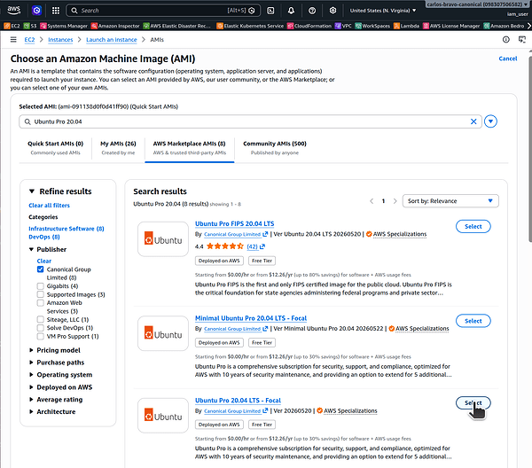The image size is (532, 468).
Task: Open EC2 bookmark in favorites bar
Action: click(12, 26)
